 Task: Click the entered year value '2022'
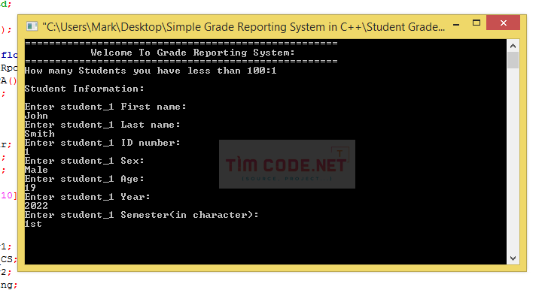[x=36, y=206]
